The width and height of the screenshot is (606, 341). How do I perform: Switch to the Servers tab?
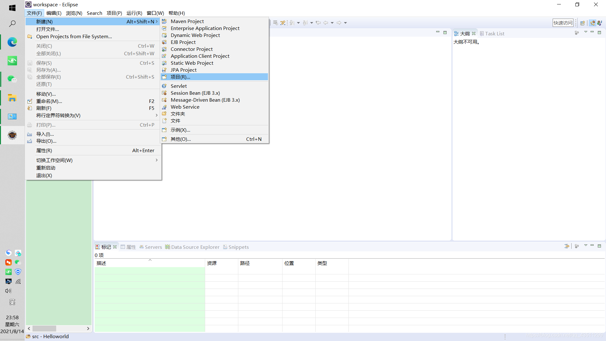151,247
